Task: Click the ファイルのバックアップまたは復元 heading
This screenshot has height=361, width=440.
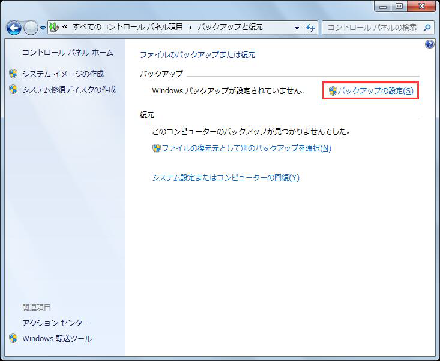Action: click(x=197, y=55)
